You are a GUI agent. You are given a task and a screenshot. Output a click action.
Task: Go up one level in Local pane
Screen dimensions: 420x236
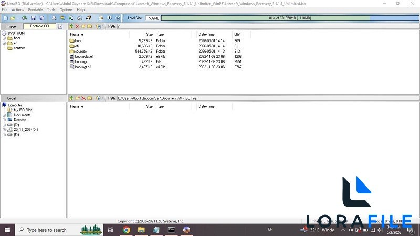71,98
